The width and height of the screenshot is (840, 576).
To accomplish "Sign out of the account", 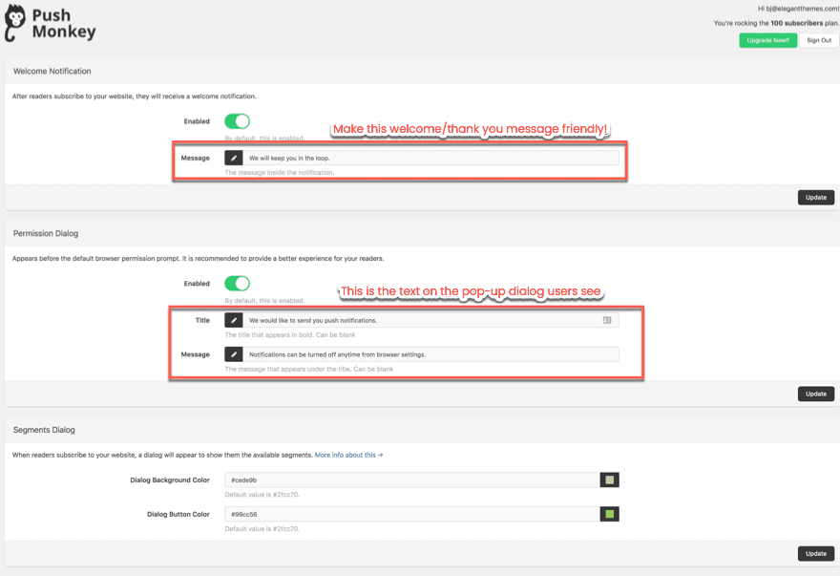I will (819, 40).
